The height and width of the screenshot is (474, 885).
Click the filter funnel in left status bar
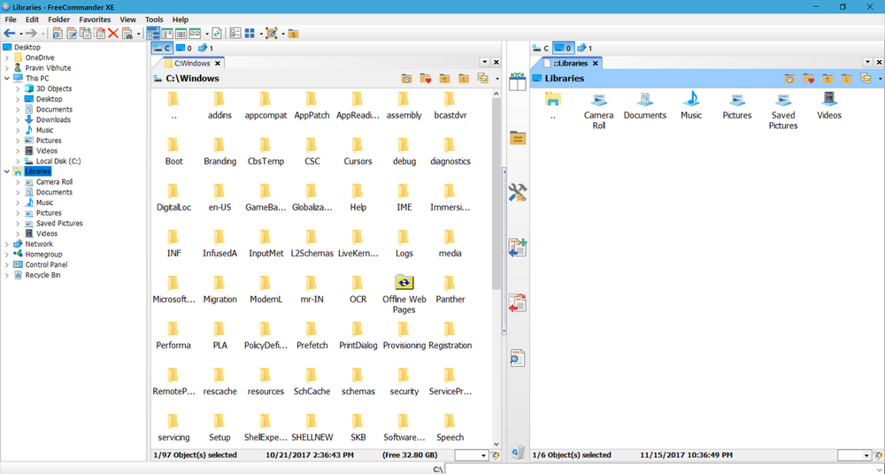[x=496, y=455]
